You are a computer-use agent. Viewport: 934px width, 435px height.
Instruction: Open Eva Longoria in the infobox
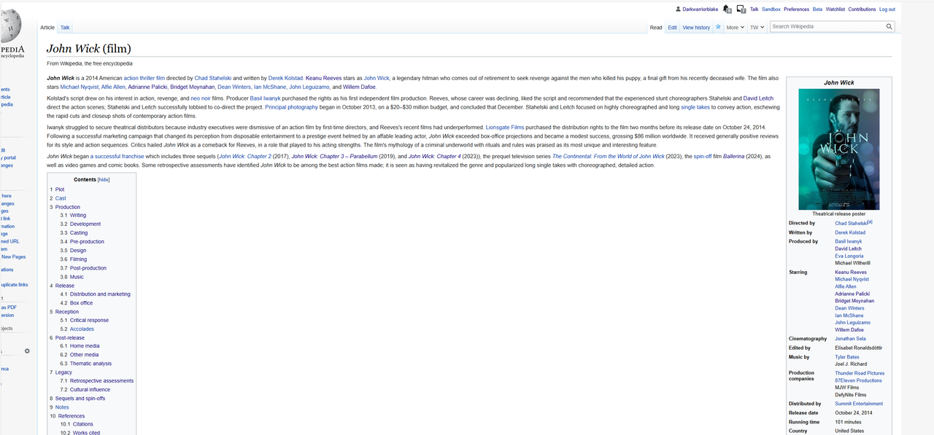[849, 256]
